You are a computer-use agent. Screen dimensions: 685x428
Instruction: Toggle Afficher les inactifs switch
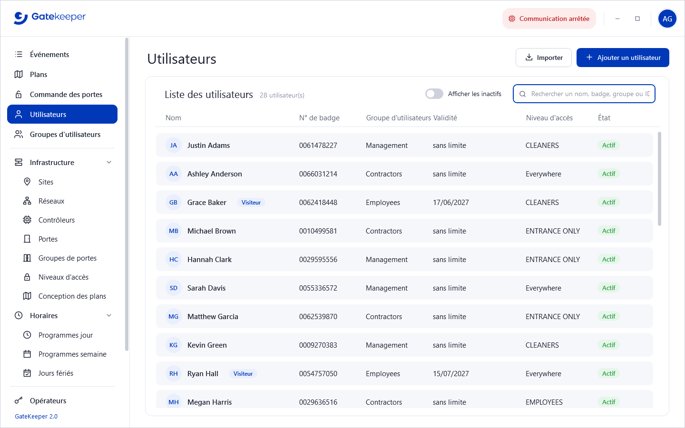pos(434,94)
